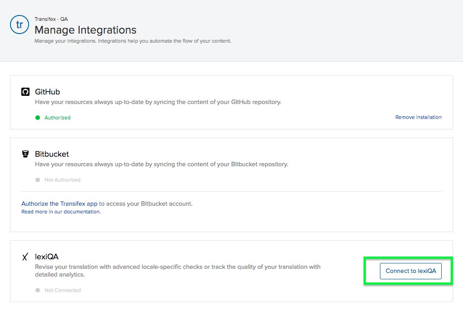This screenshot has height=317, width=463.
Task: Click the lexiQA locale-specific checks description
Action: (x=178, y=271)
